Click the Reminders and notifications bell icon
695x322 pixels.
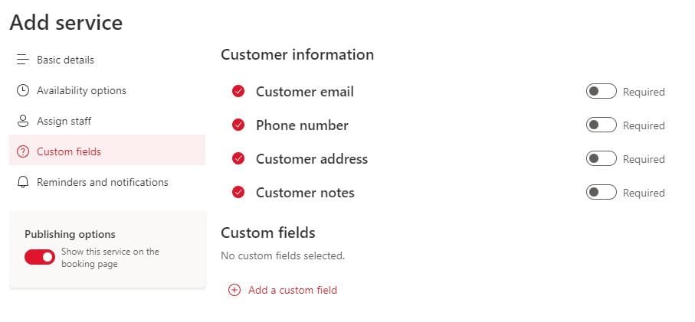23,182
